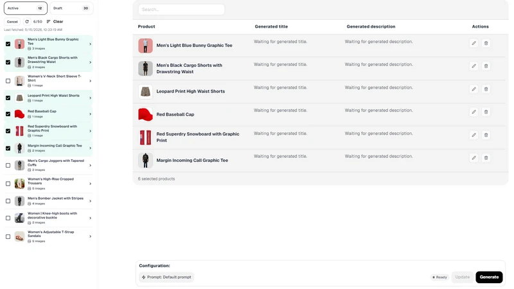The height and width of the screenshot is (289, 514).
Task: Uncheck Margin Incoming Call Graphic Tee
Action: click(8, 148)
